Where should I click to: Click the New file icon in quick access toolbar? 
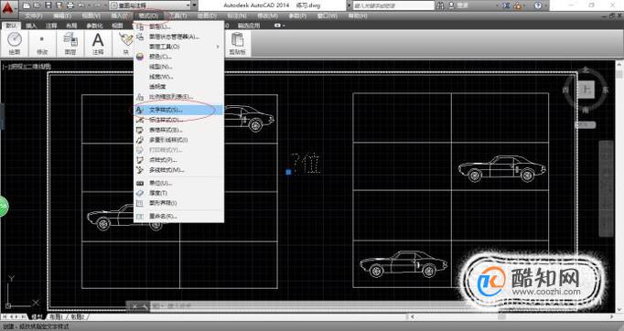(27, 5)
